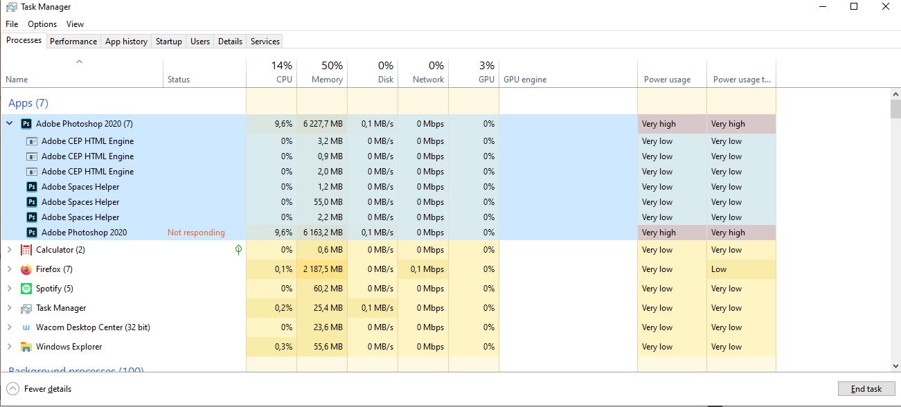The height and width of the screenshot is (407, 901).
Task: Sort by the Status column header
Action: [204, 73]
